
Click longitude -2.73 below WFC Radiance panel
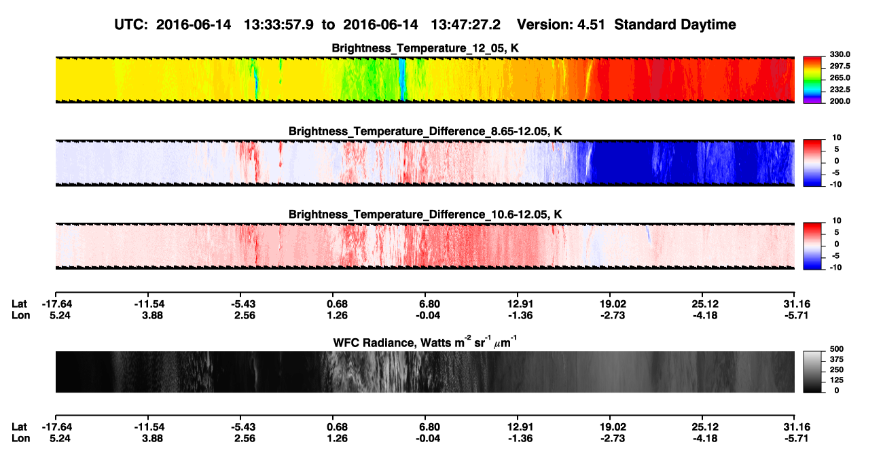[x=611, y=438]
